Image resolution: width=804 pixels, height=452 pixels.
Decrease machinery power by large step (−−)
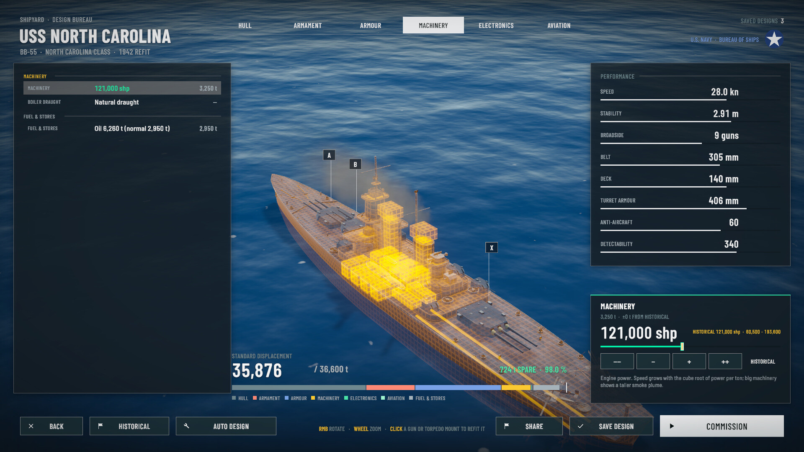pos(617,361)
